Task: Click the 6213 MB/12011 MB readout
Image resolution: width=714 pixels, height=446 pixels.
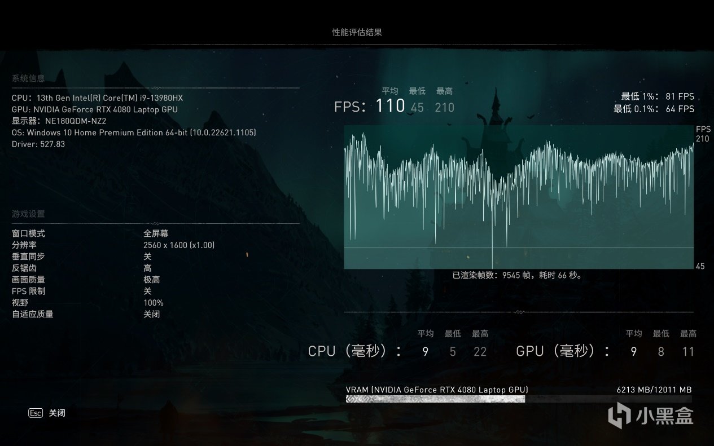Action: coord(654,390)
